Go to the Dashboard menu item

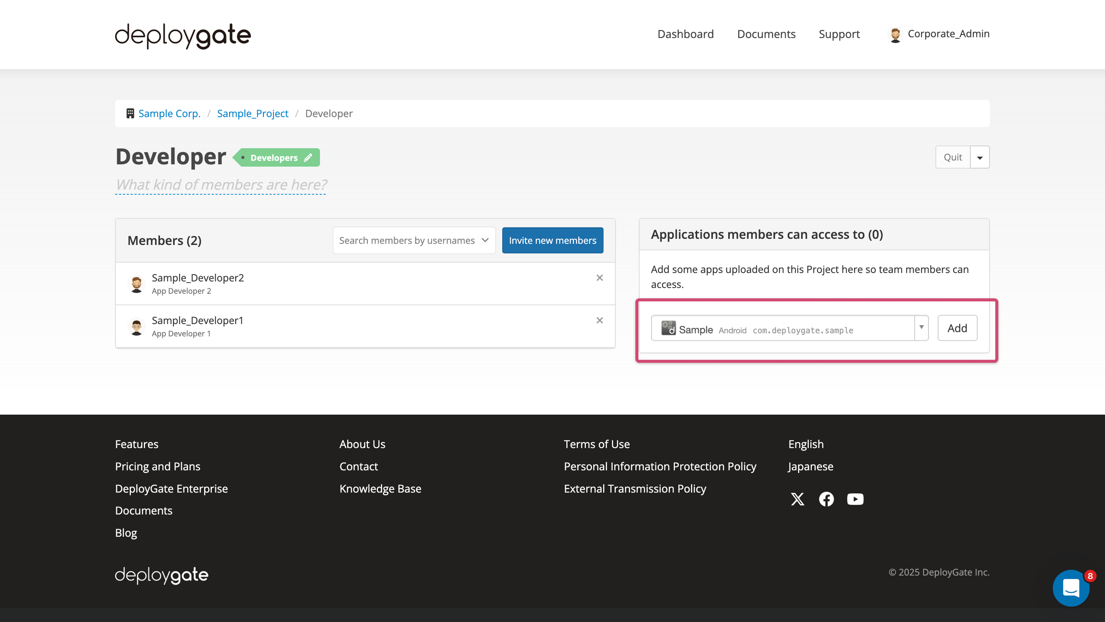tap(685, 34)
